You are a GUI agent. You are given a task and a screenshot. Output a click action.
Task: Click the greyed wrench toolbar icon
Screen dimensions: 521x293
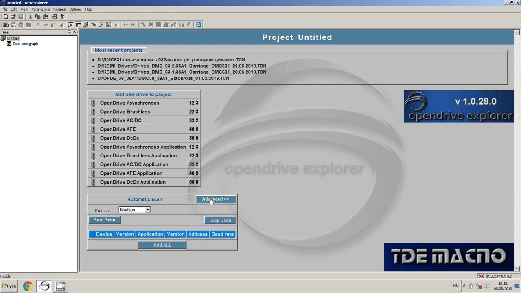click(143, 25)
